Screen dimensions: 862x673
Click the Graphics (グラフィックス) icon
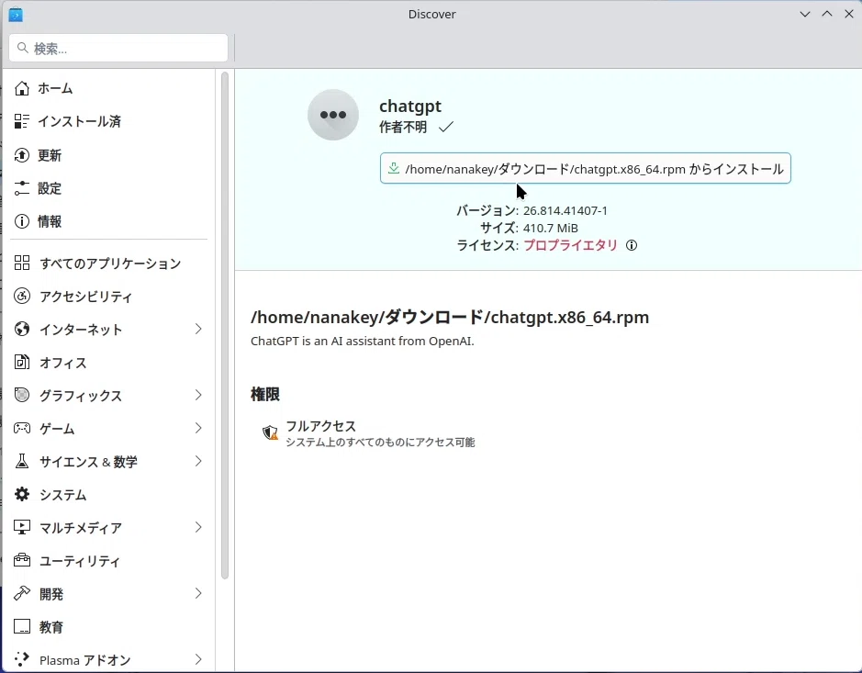[x=22, y=395]
